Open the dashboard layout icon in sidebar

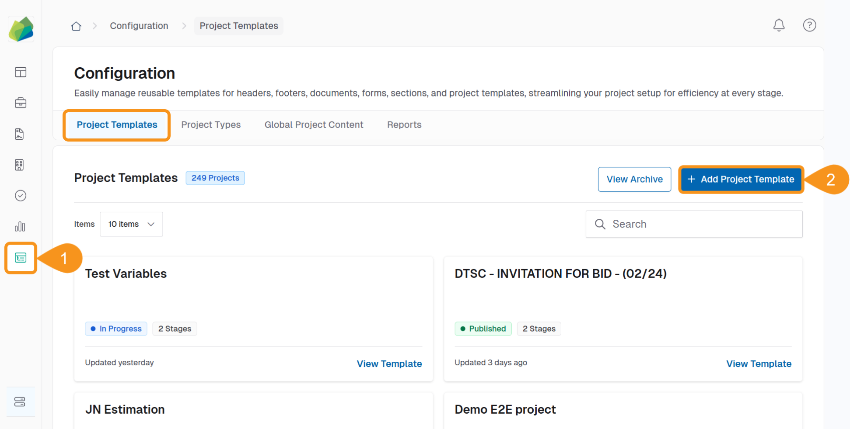click(x=21, y=72)
